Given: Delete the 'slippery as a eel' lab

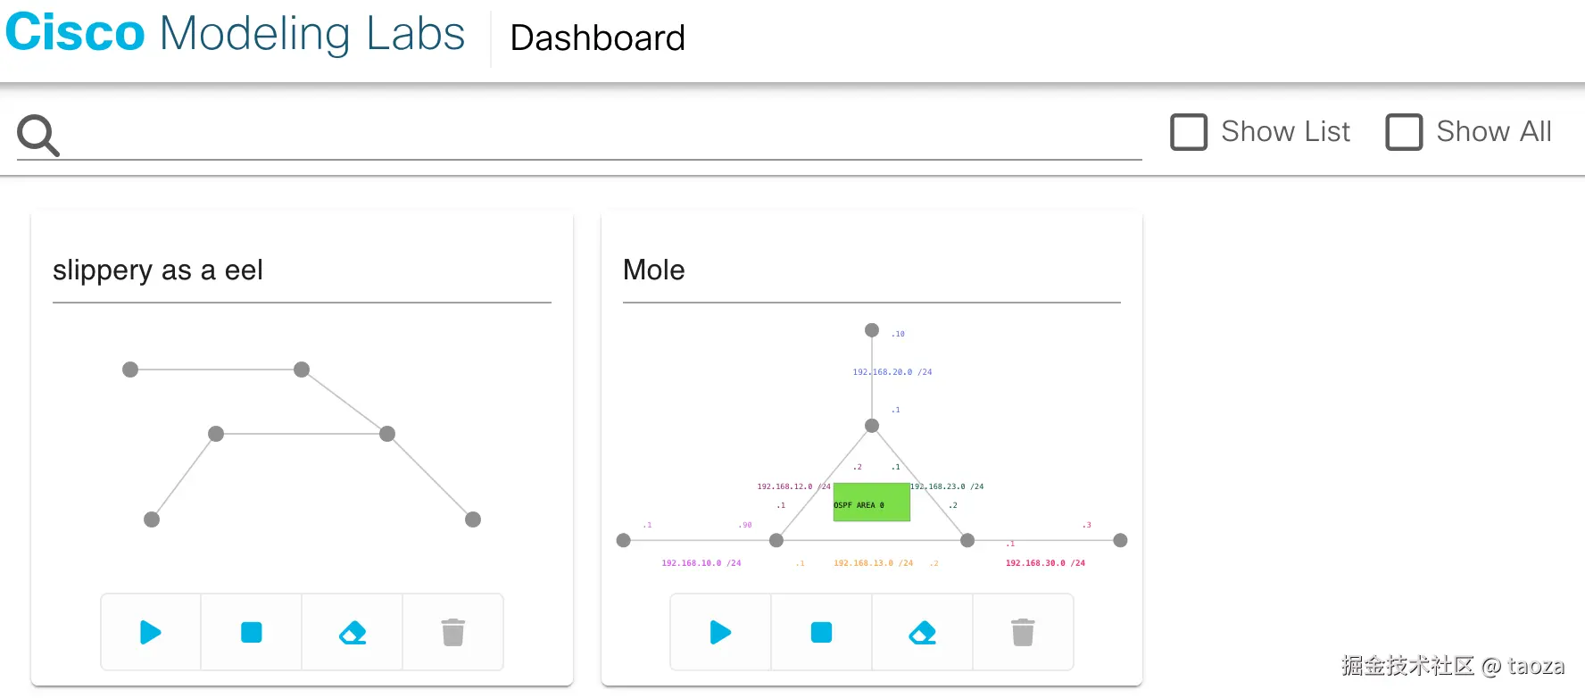Looking at the screenshot, I should tap(453, 633).
